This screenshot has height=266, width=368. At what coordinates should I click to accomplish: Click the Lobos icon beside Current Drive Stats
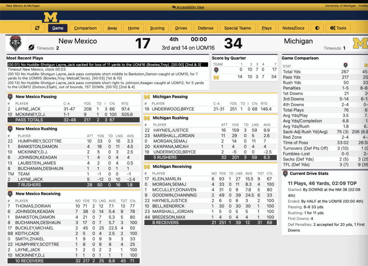(x=285, y=174)
